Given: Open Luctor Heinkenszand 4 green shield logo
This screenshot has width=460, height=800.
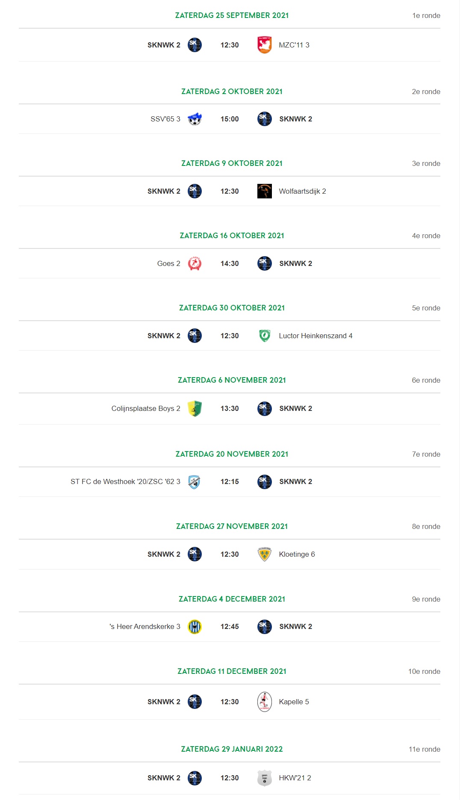Looking at the screenshot, I should pyautogui.click(x=265, y=336).
